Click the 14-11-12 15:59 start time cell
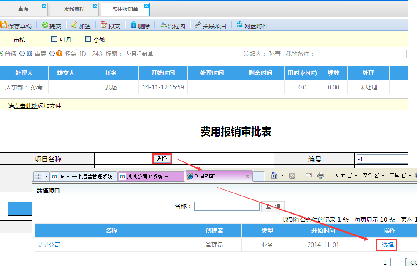This screenshot has width=417, height=266. coord(163,87)
